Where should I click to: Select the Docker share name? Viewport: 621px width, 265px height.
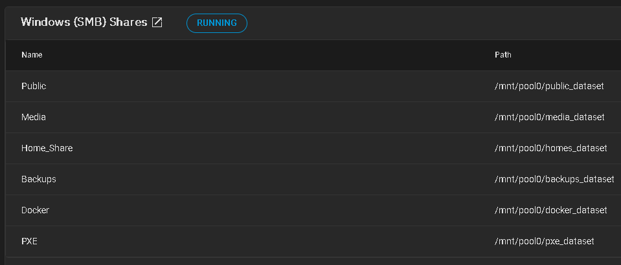pyautogui.click(x=35, y=210)
